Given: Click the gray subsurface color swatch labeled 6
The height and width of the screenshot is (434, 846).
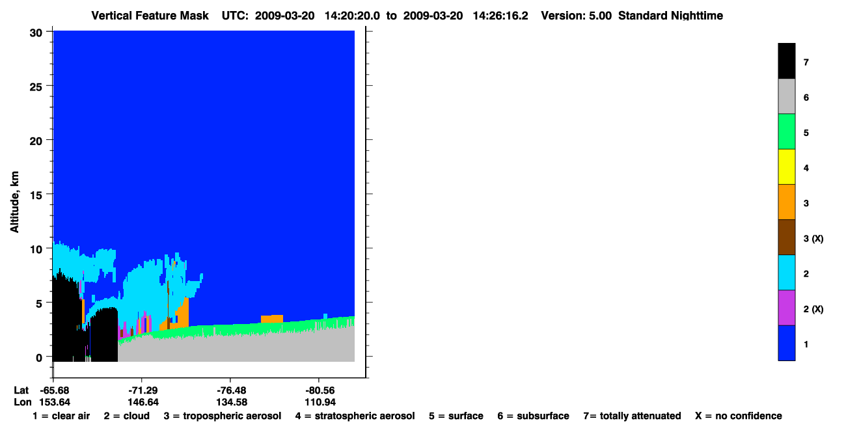Looking at the screenshot, I should click(786, 96).
